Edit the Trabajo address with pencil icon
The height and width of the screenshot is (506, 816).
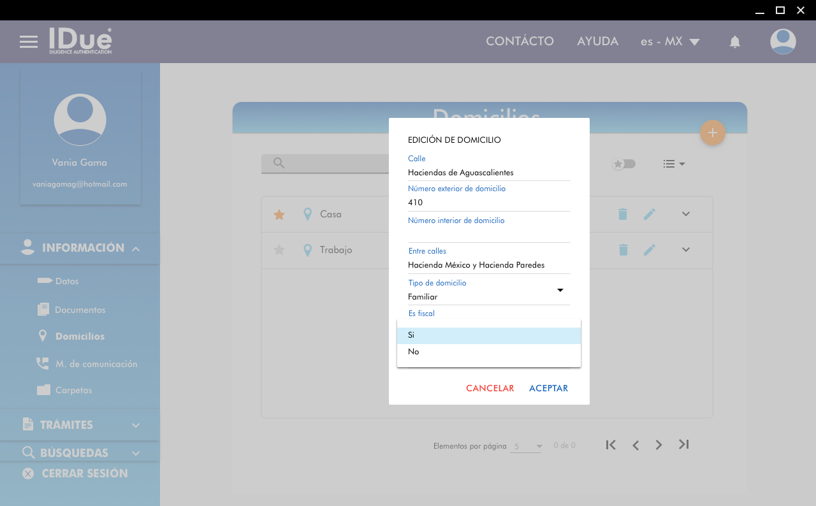point(649,250)
